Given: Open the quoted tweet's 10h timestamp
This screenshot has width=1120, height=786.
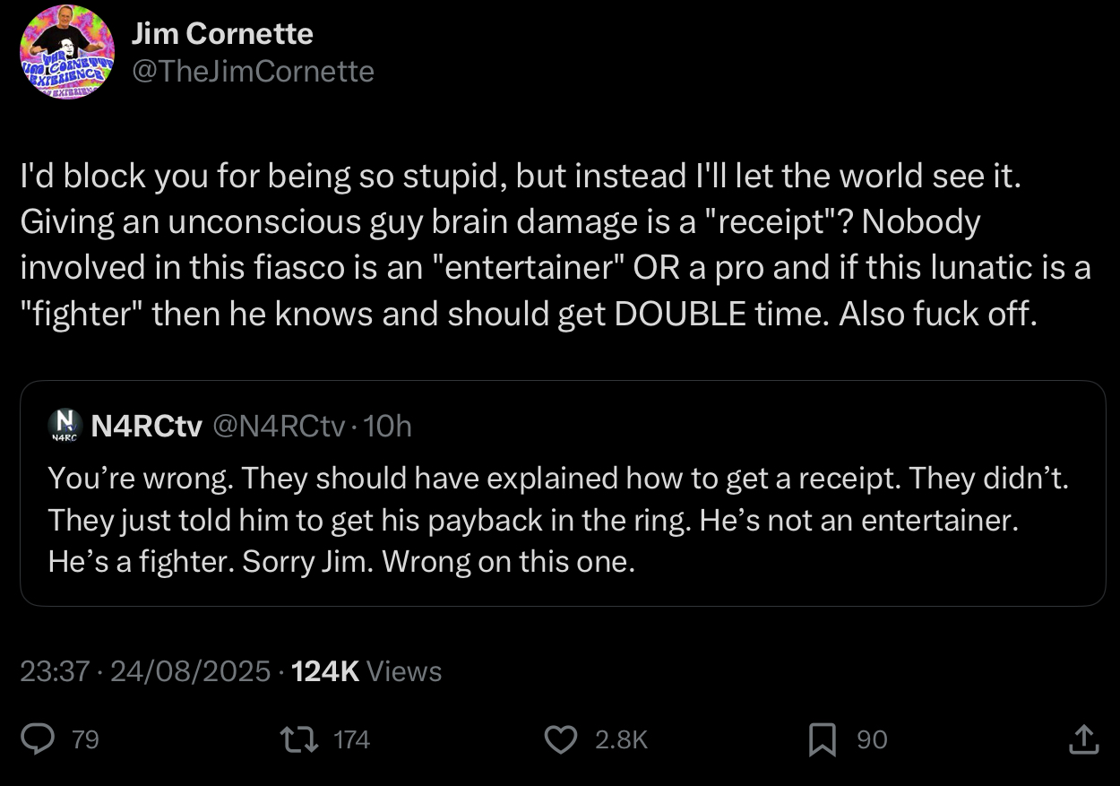Looking at the screenshot, I should [x=389, y=426].
